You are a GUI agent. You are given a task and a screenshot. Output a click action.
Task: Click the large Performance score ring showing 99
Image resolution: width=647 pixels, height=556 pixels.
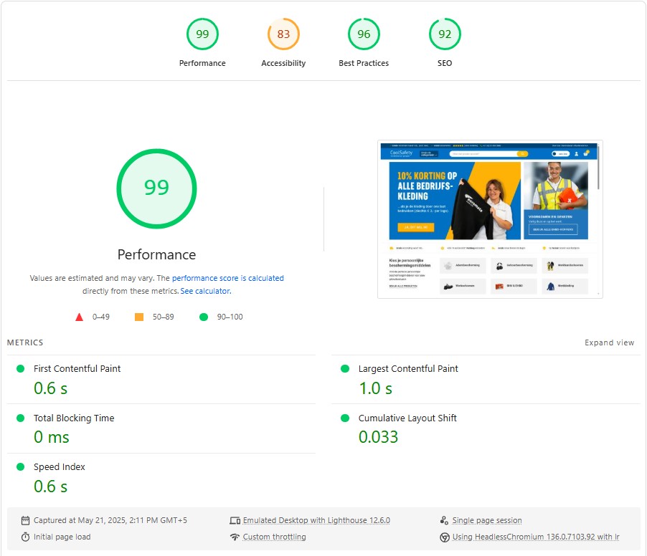pyautogui.click(x=156, y=188)
